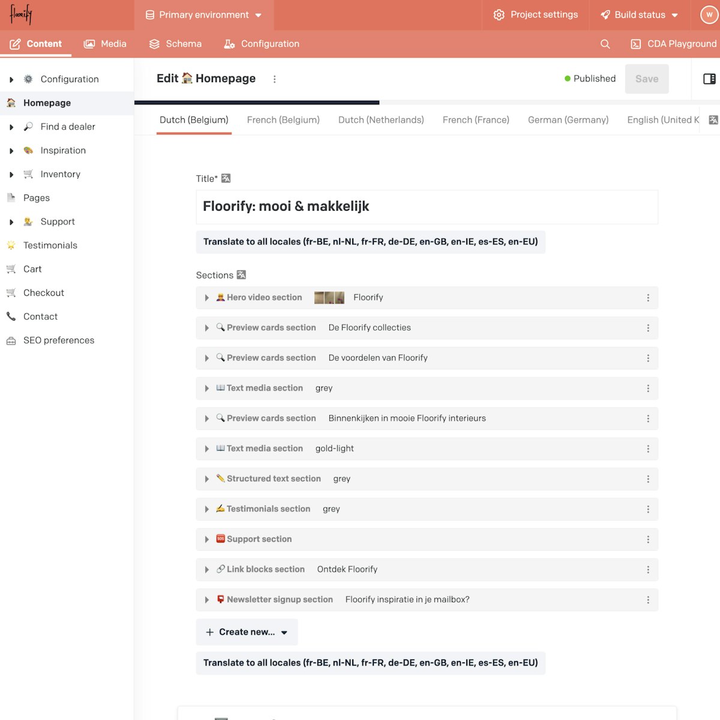
Task: Expand the Newsletter signup section block
Action: click(206, 600)
